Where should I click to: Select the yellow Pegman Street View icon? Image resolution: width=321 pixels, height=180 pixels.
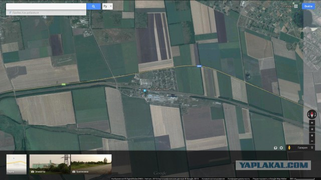click(x=289, y=147)
